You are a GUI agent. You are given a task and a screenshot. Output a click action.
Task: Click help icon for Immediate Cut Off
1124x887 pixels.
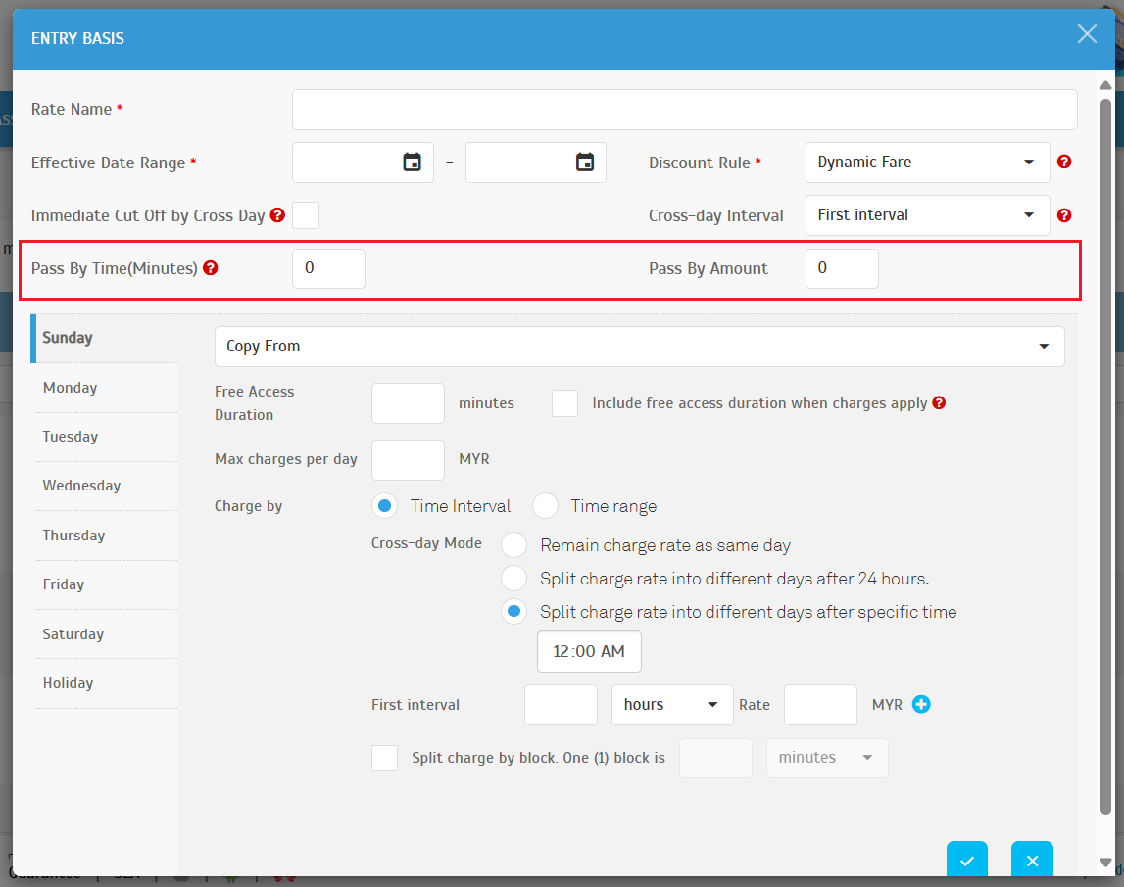point(277,215)
